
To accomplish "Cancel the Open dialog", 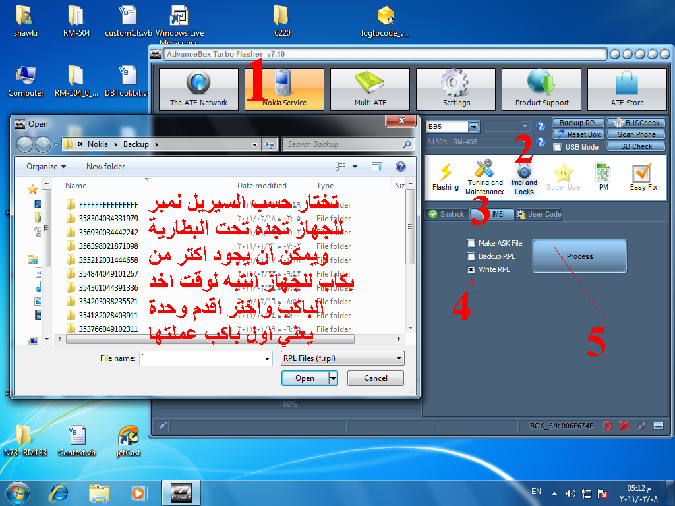I will tap(375, 378).
